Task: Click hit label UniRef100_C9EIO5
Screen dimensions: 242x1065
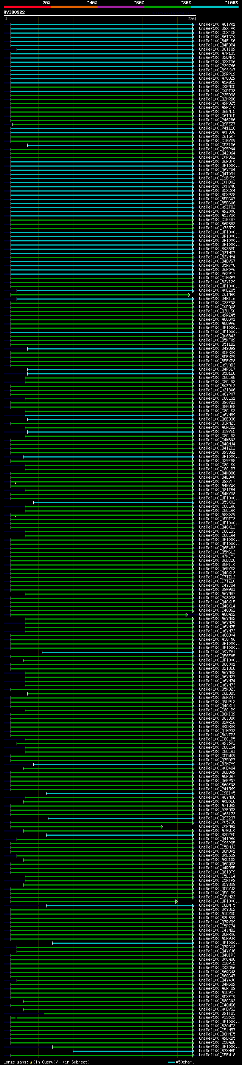Action: point(217,793)
